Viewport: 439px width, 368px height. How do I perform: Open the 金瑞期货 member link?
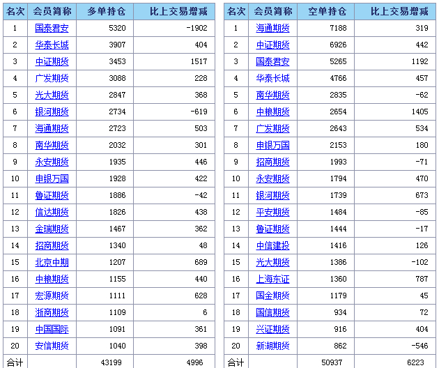pos(52,229)
